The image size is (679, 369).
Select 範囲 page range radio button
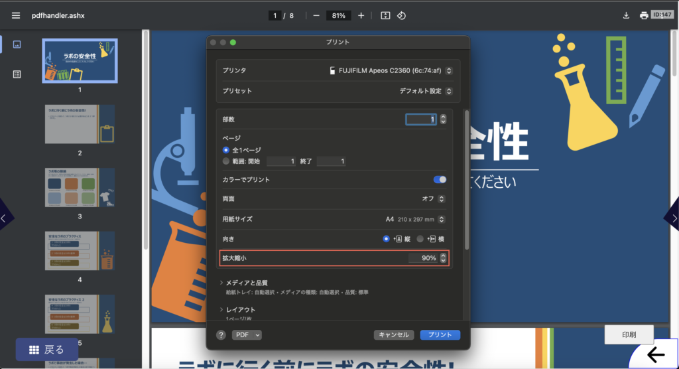225,161
